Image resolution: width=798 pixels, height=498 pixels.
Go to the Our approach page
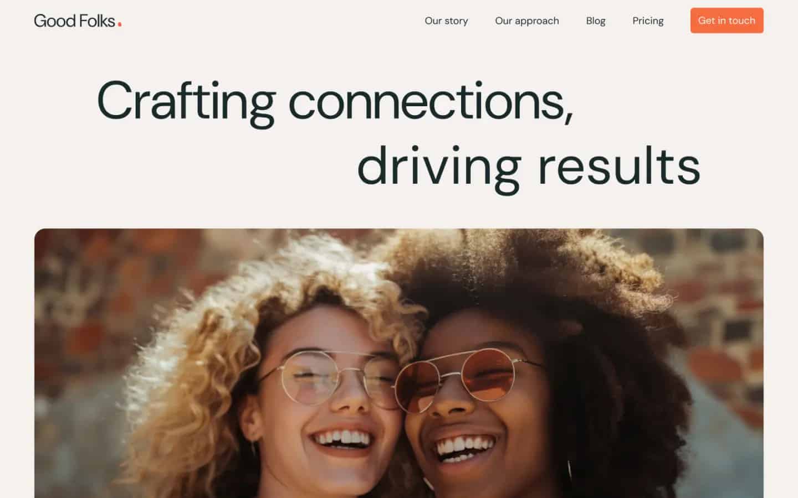pyautogui.click(x=527, y=21)
